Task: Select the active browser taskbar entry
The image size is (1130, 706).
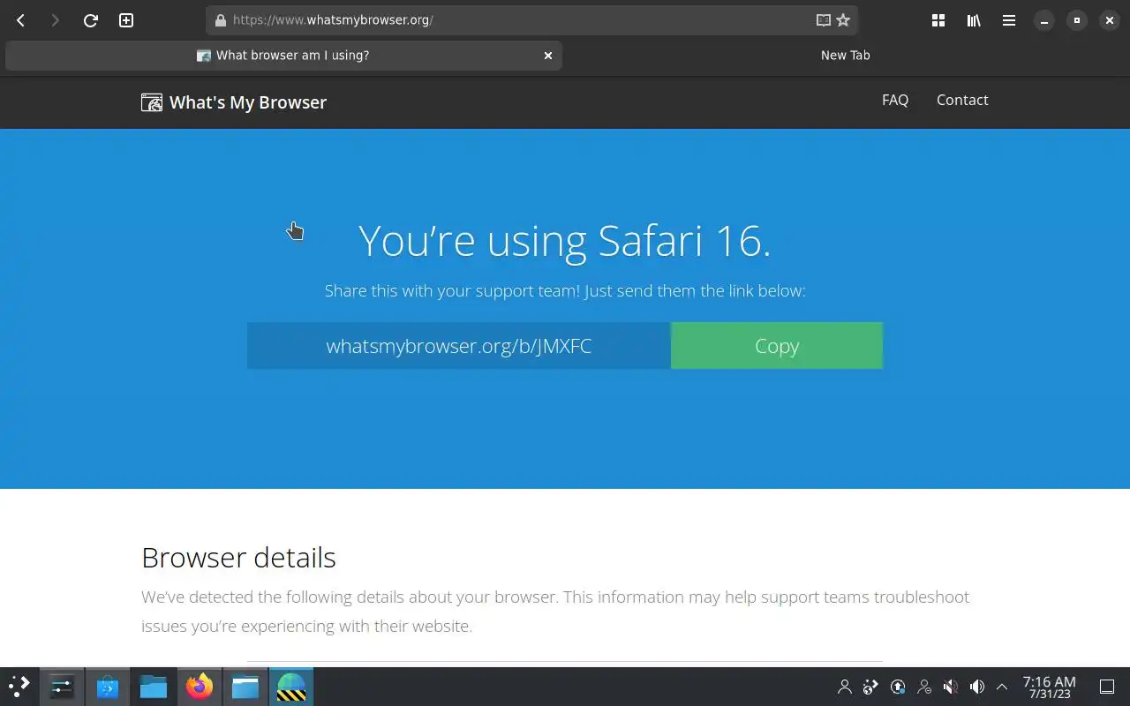Action: [x=291, y=687]
